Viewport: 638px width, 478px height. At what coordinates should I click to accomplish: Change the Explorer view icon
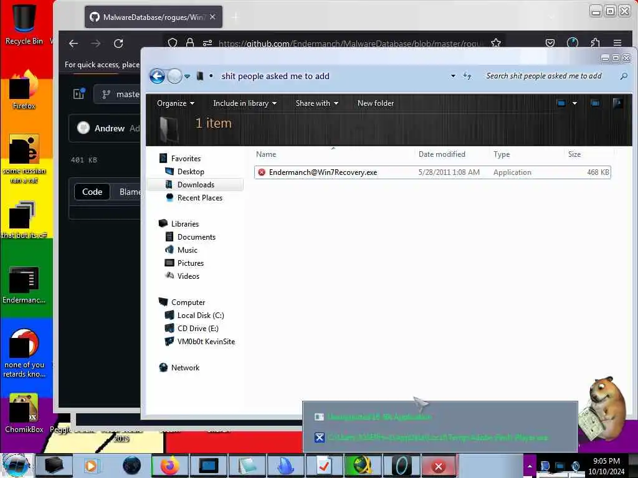click(561, 103)
